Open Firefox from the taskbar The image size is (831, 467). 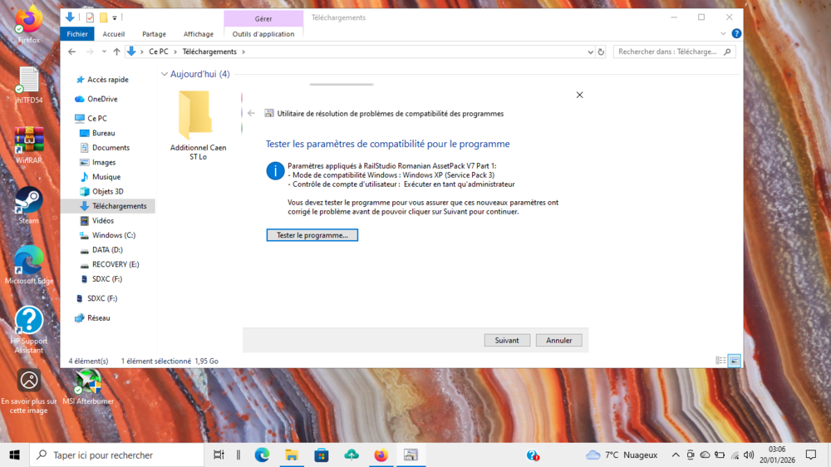pos(381,455)
